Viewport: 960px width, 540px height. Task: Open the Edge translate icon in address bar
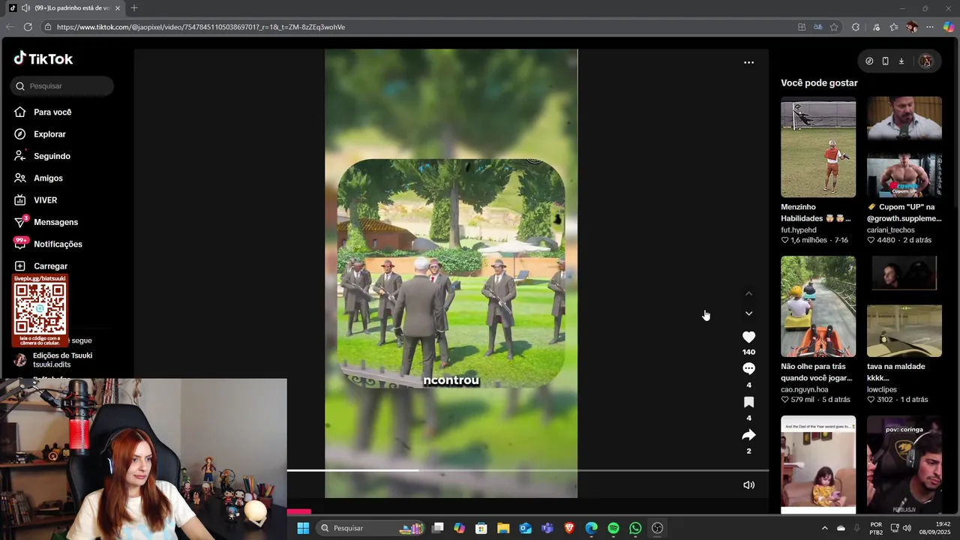click(817, 27)
